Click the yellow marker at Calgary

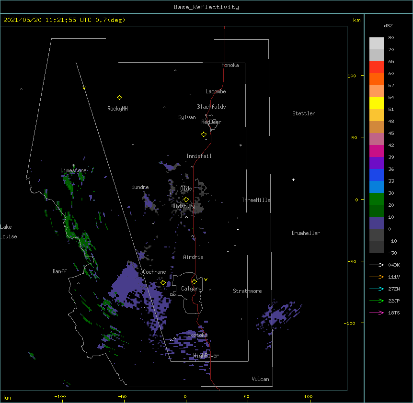pyautogui.click(x=194, y=282)
